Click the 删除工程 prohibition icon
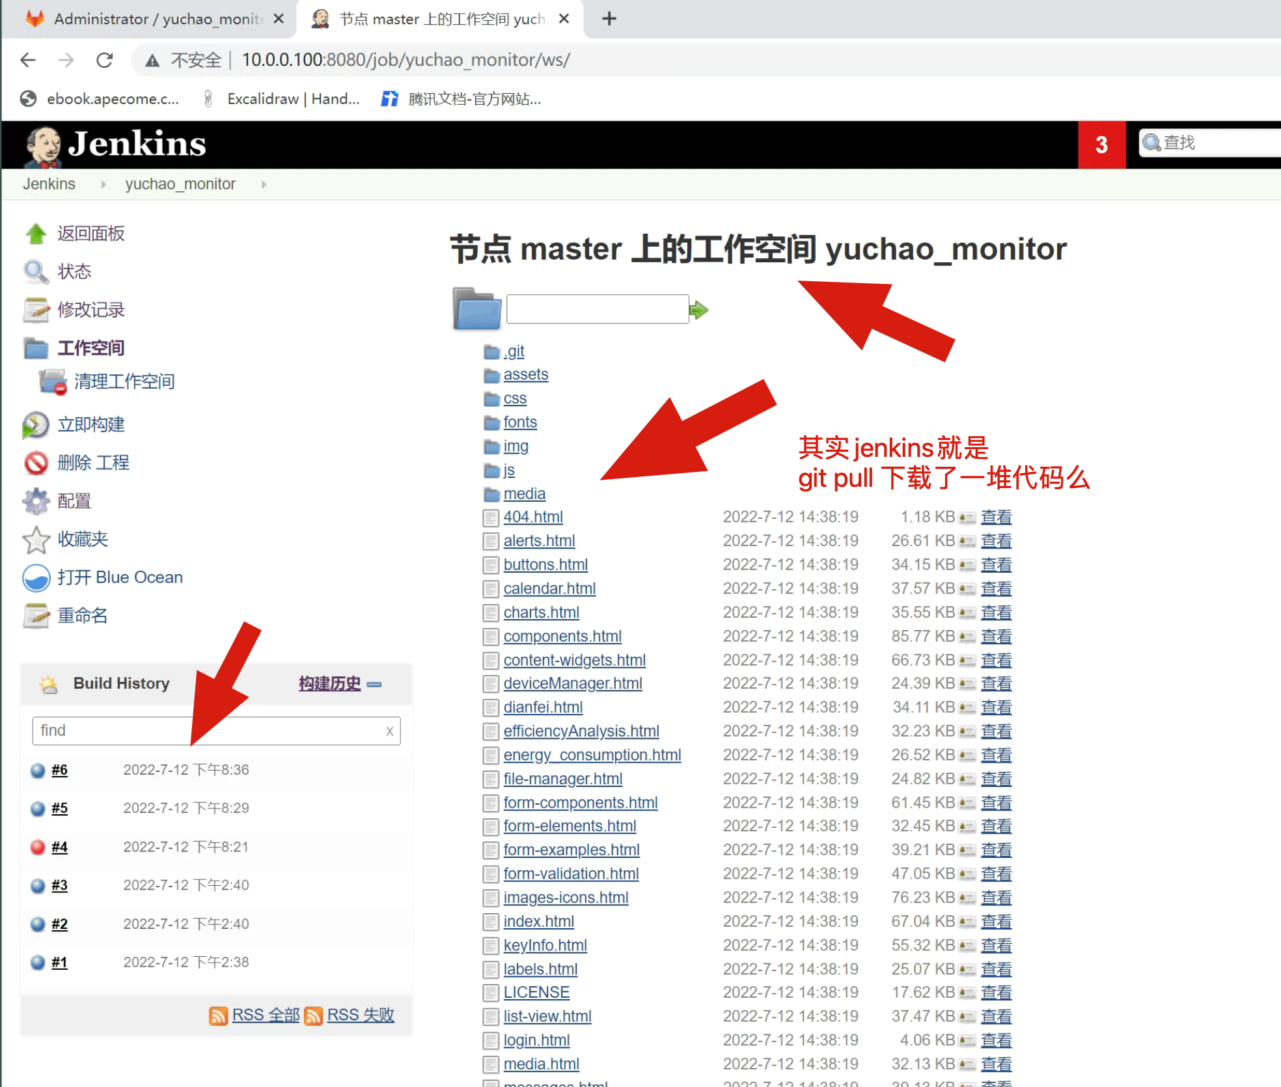The width and height of the screenshot is (1281, 1087). (x=36, y=463)
